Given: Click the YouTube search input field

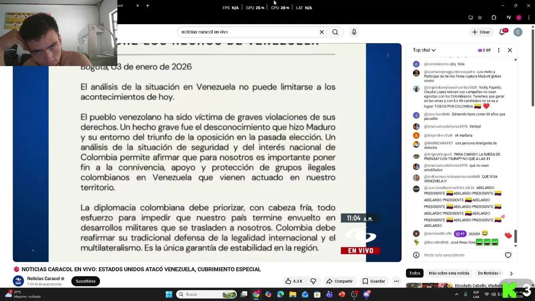Looking at the screenshot, I should (x=249, y=32).
